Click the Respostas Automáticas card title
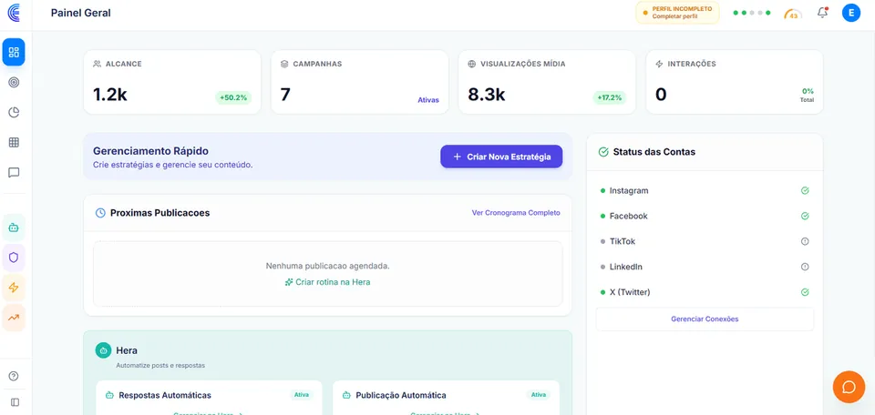Screen dimensions: 875x415 click(x=165, y=396)
